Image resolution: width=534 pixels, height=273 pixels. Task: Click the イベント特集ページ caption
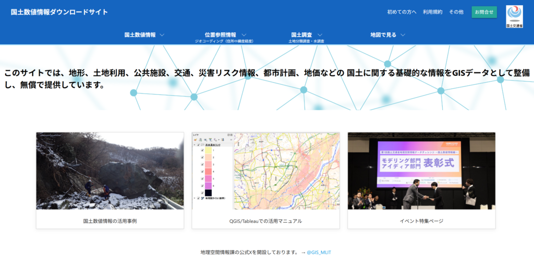coord(421,221)
